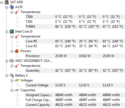Viewport: 125px width, 108px height.
Task: Select the SAT-MSI label
Action: (x=16, y=2)
